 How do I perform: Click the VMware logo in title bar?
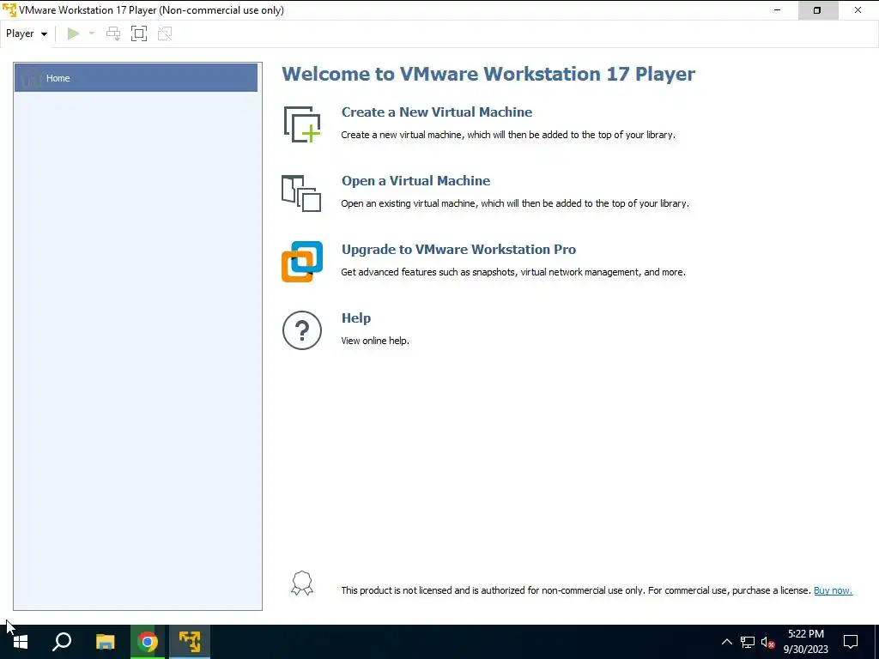coord(9,10)
